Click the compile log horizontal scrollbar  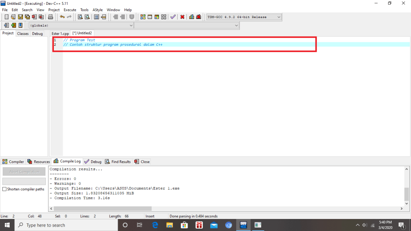102,209
